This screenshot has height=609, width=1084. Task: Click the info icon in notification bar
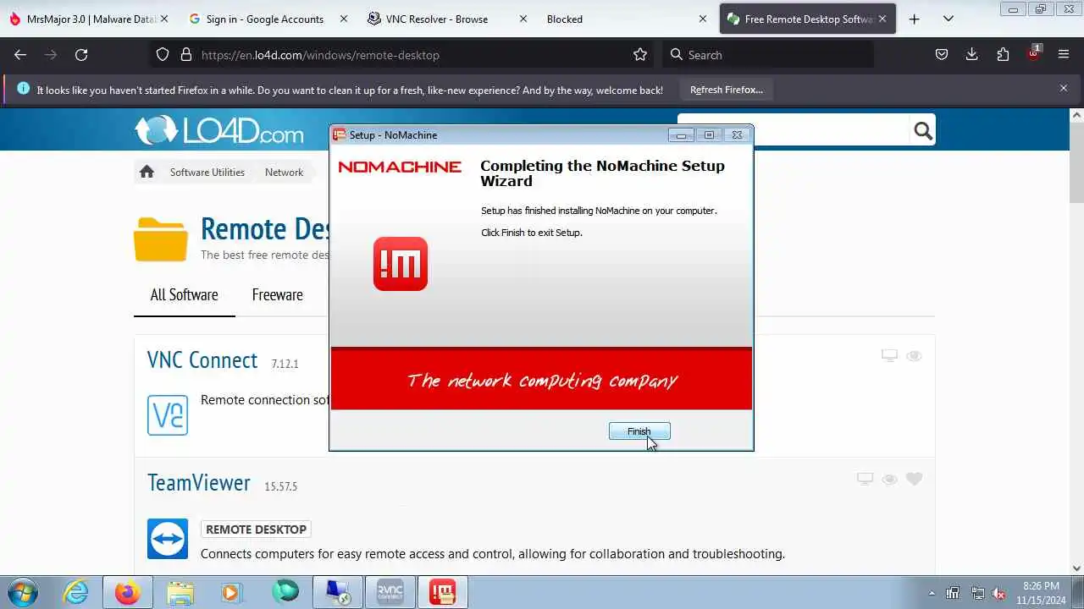pos(23,88)
